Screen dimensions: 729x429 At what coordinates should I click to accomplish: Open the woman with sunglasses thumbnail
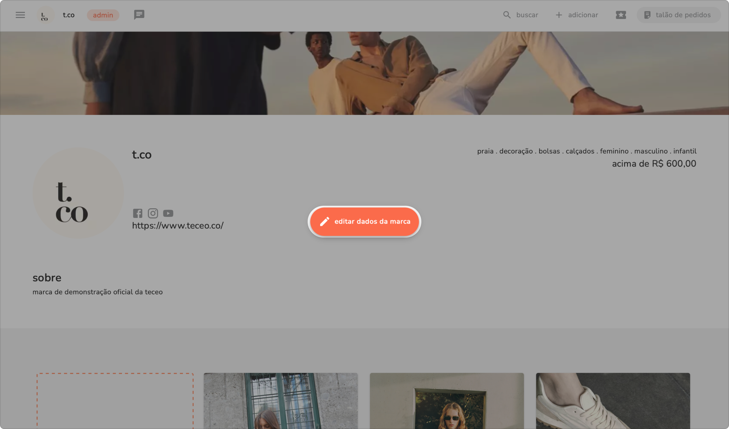(447, 401)
